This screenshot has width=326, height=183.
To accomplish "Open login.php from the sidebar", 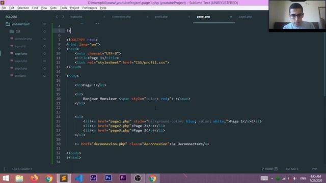I will pyautogui.click(x=20, y=46).
